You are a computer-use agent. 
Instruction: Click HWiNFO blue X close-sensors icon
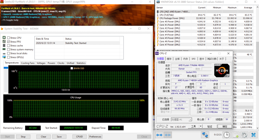click(x=254, y=135)
